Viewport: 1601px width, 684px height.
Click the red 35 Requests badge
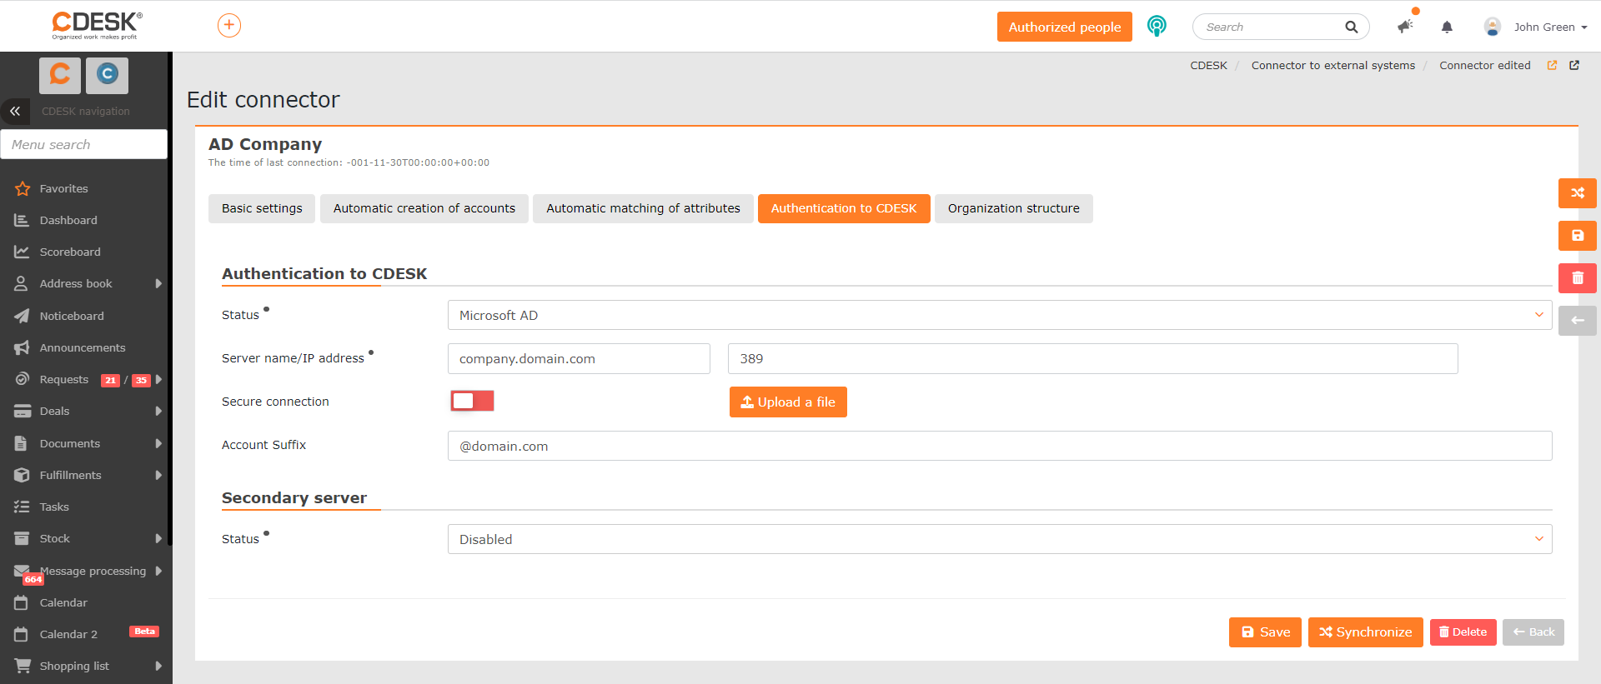click(x=141, y=380)
